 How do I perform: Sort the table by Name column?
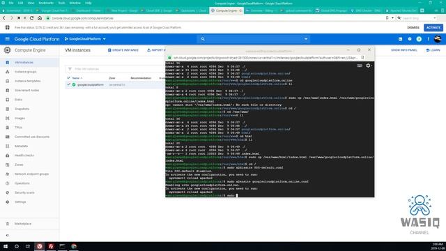coord(76,78)
